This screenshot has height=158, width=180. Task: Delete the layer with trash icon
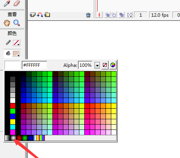click(88, 15)
